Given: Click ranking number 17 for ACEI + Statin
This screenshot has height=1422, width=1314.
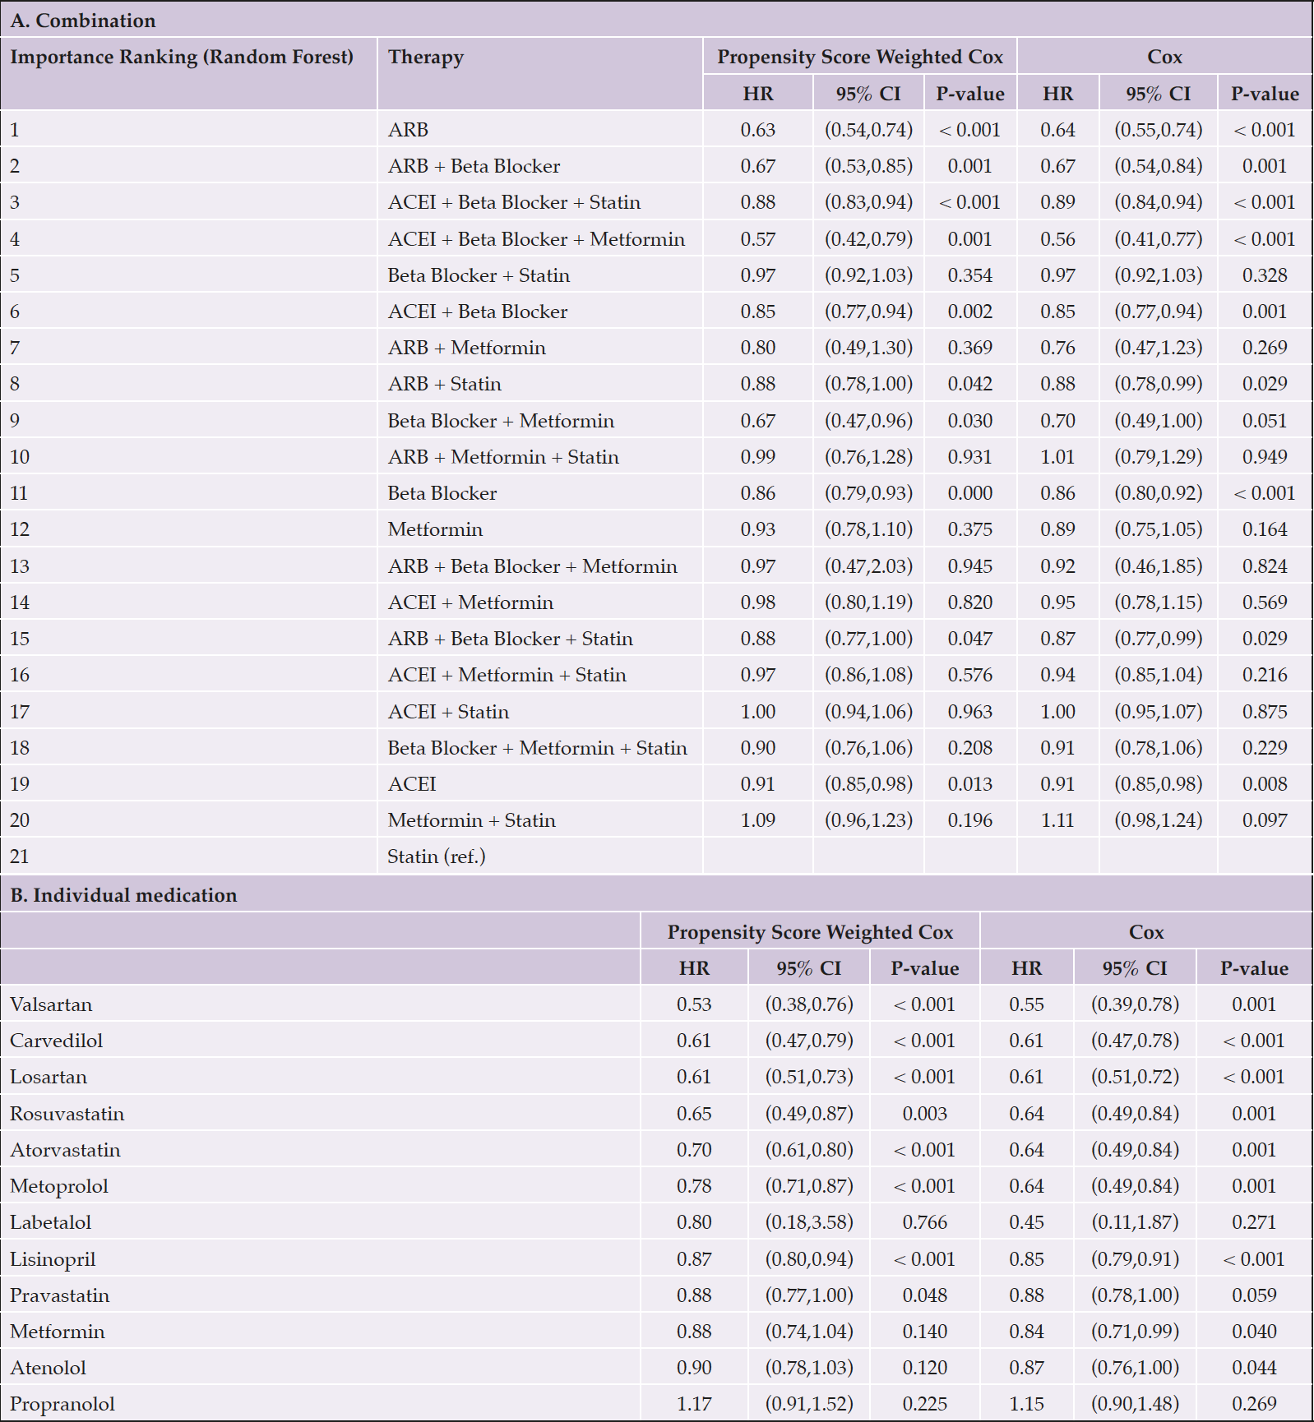Looking at the screenshot, I should tap(20, 712).
